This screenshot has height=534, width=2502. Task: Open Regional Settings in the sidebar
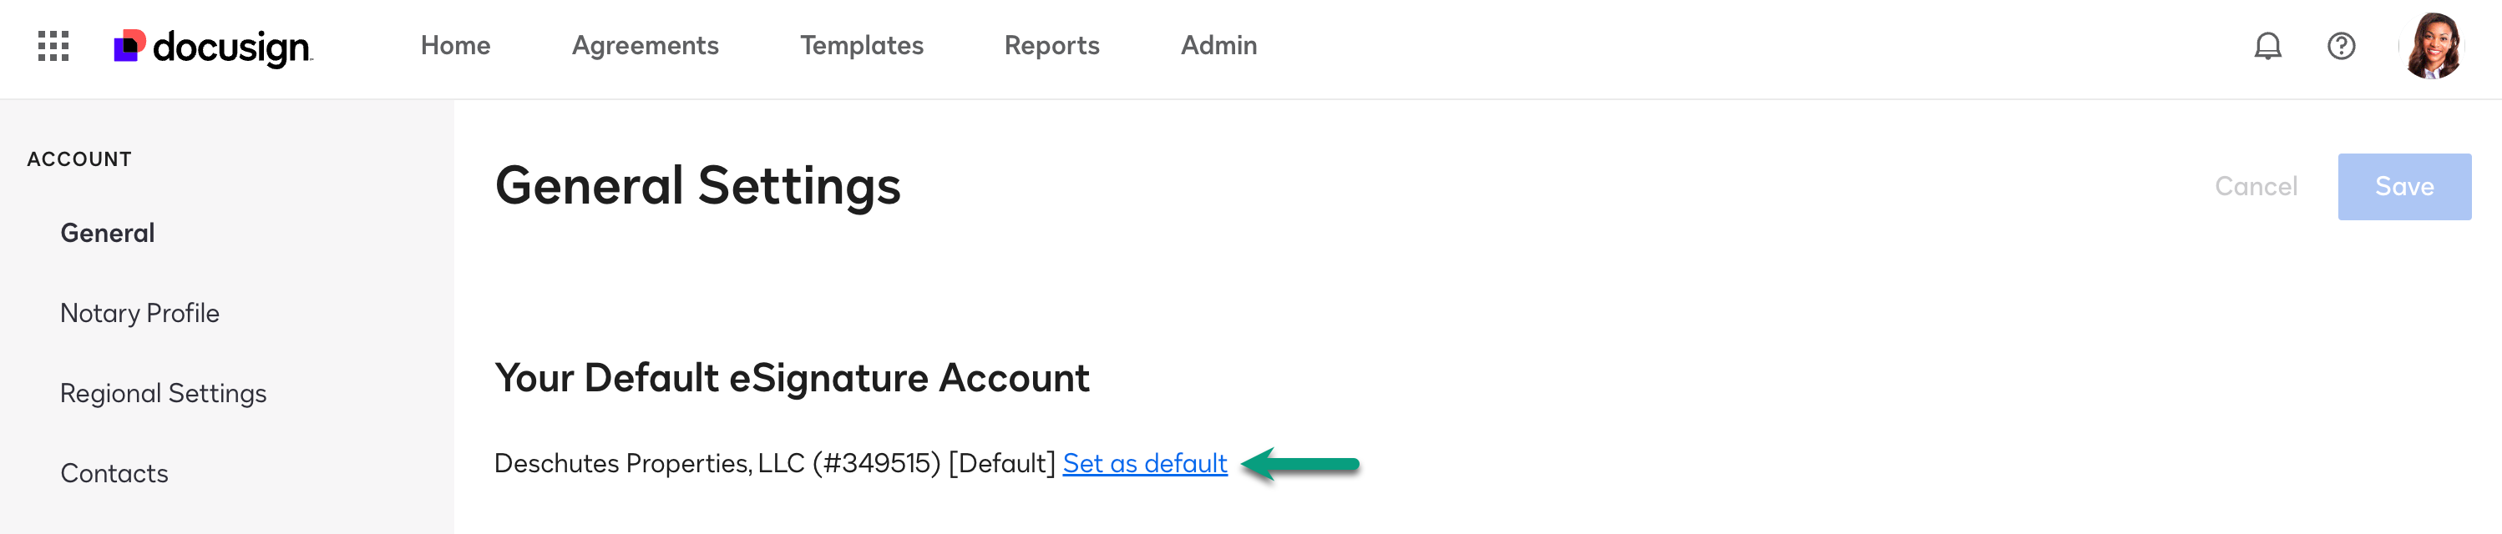click(163, 393)
